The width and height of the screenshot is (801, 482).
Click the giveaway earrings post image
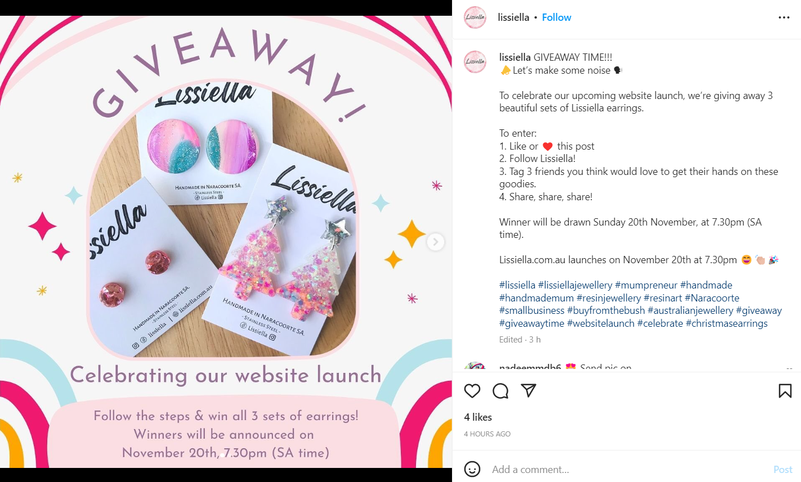point(226,242)
